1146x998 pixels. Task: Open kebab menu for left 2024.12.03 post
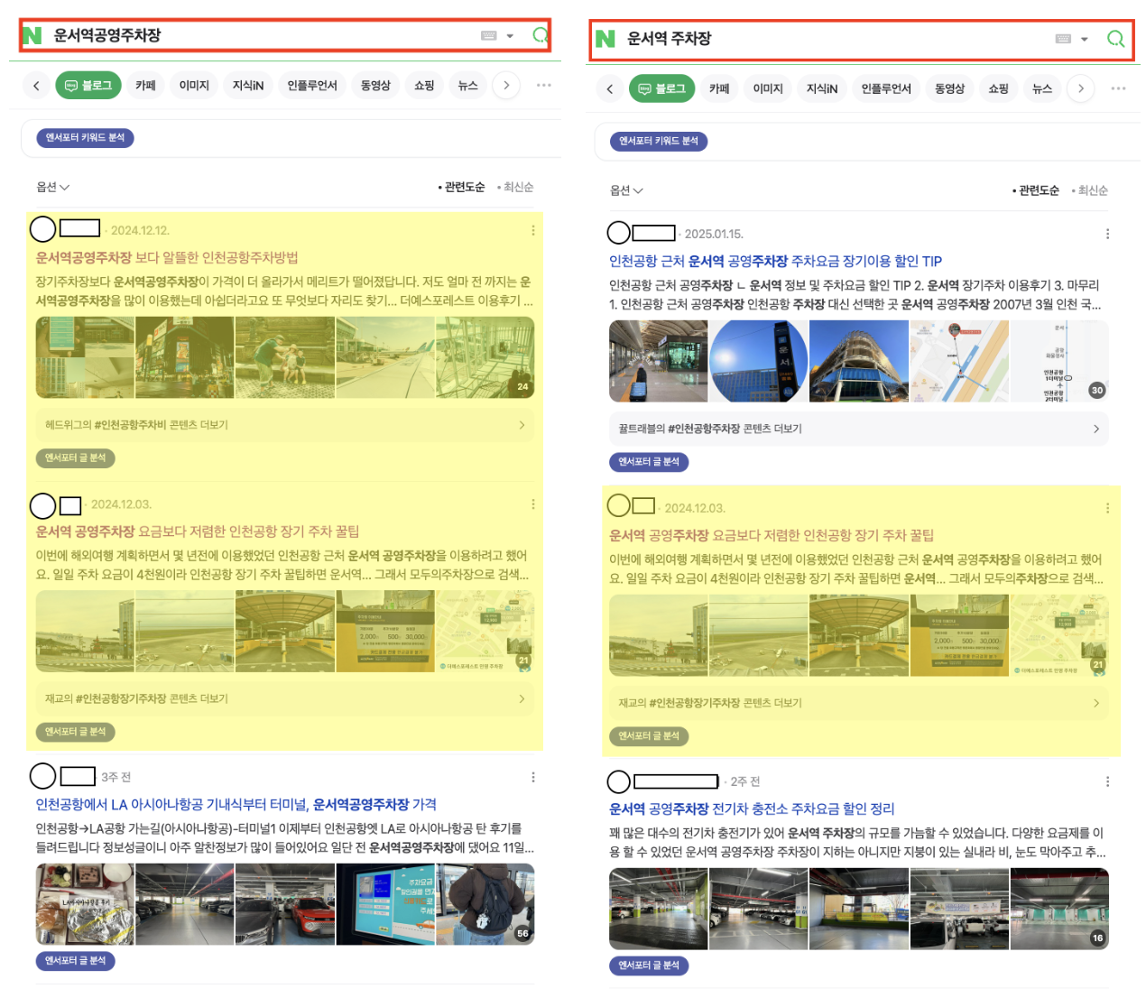click(533, 504)
